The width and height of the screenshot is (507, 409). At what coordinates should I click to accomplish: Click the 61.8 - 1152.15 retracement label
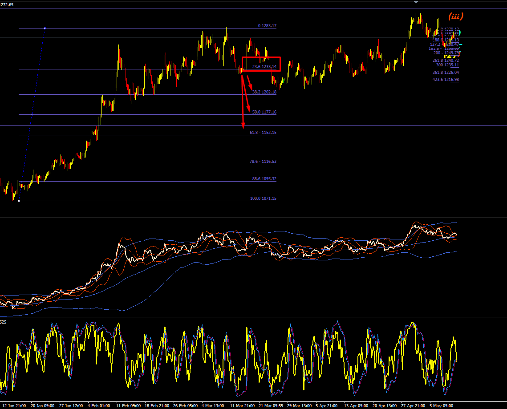(x=263, y=133)
